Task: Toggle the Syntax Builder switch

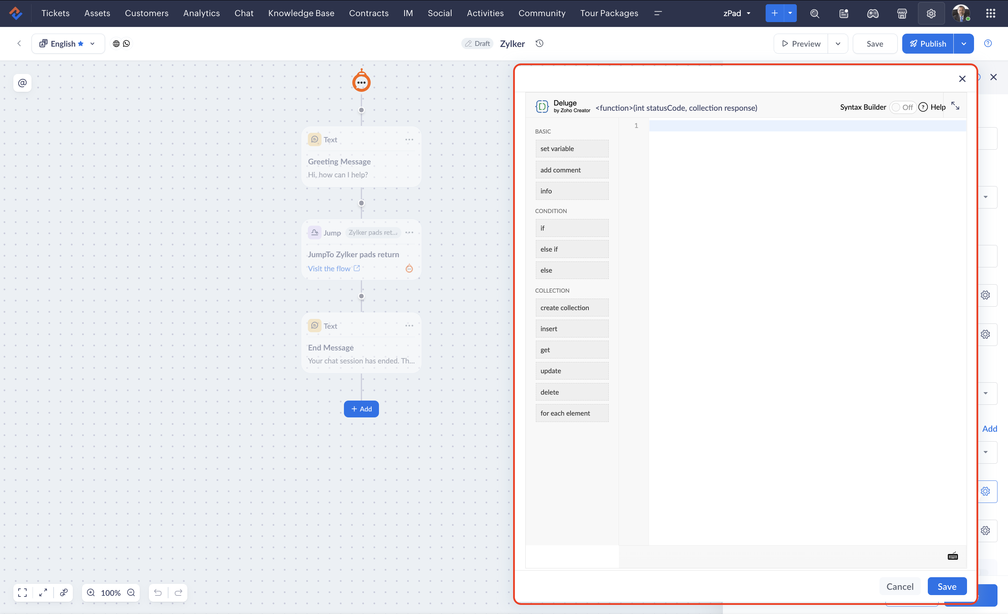Action: [x=903, y=107]
